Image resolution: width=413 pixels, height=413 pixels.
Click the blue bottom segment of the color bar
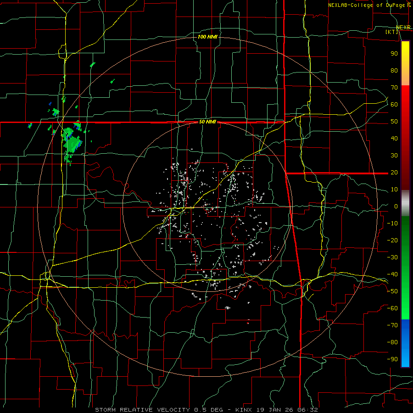click(x=405, y=343)
